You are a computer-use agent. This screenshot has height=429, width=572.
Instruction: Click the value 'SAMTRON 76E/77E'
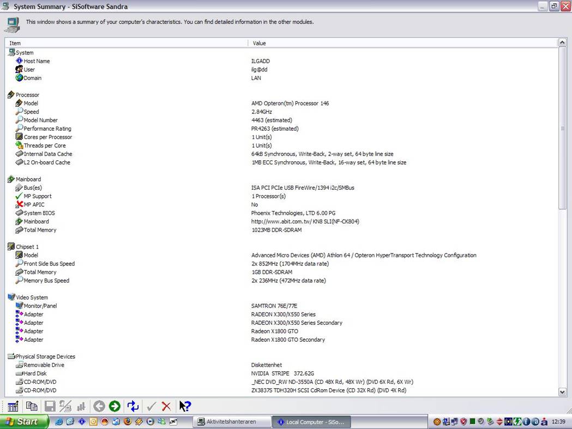[274, 306]
